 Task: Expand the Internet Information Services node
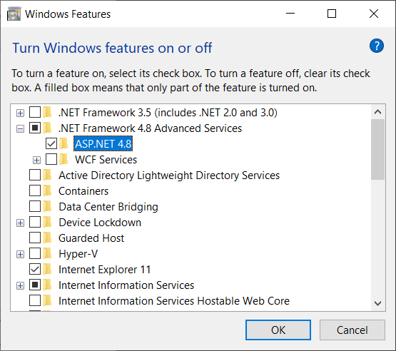[x=20, y=285]
